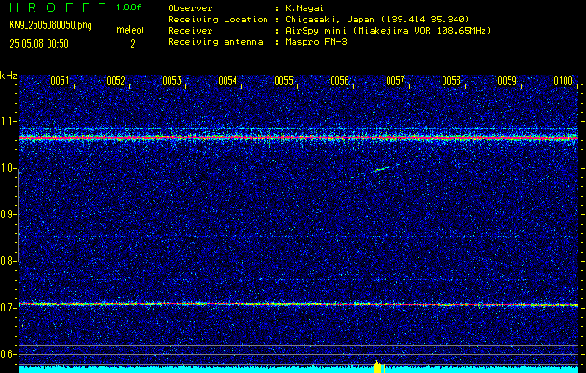Click the HROFFT title text
Viewport: 586px width, 373px height.
coord(59,7)
